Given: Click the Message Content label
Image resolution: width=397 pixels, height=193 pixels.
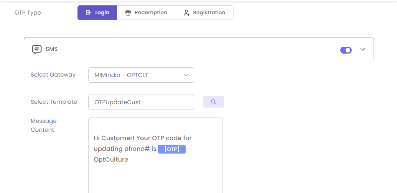Looking at the screenshot, I should point(43,125).
